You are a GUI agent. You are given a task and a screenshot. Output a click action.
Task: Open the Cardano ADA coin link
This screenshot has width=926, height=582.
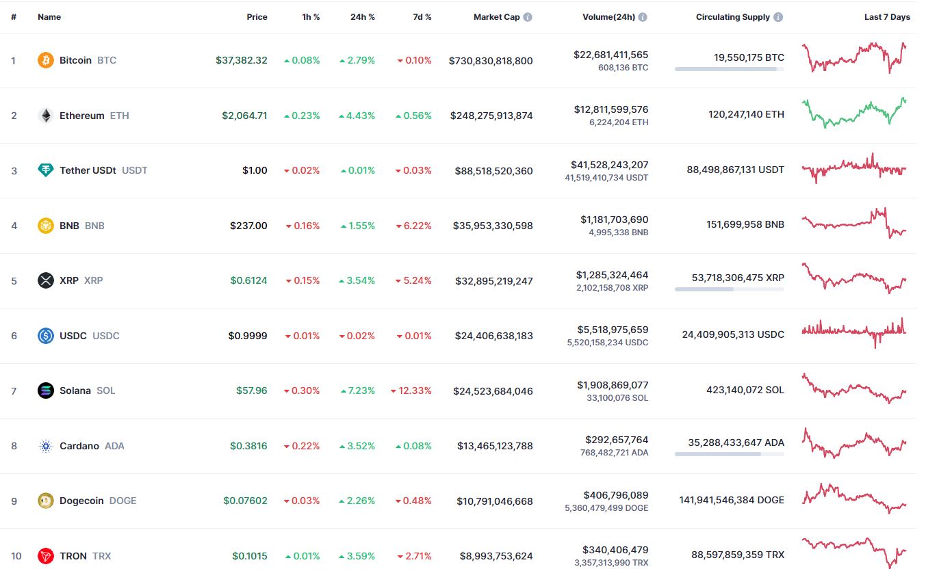pyautogui.click(x=92, y=446)
